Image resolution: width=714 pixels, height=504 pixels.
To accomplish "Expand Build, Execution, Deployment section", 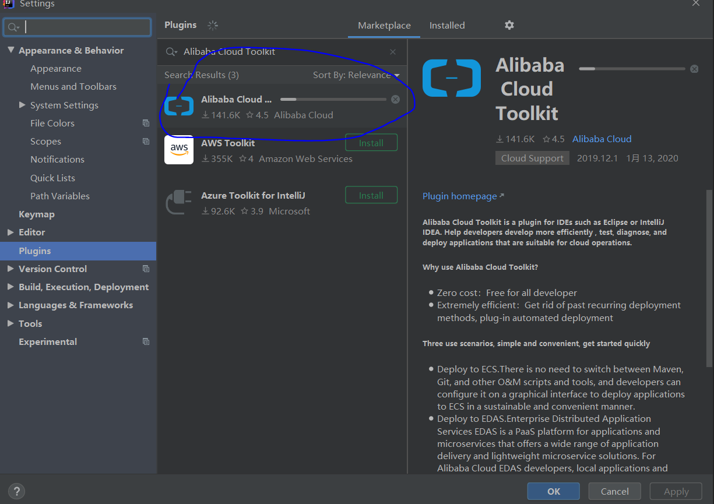I will 10,287.
